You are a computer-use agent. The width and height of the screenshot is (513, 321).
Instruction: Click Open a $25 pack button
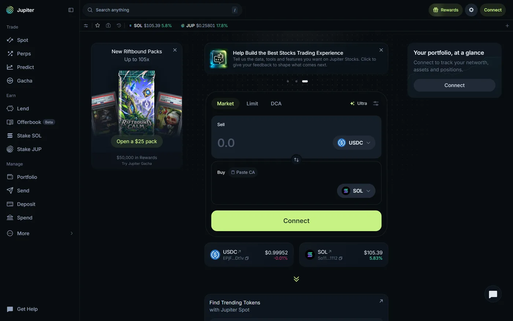[x=137, y=141]
